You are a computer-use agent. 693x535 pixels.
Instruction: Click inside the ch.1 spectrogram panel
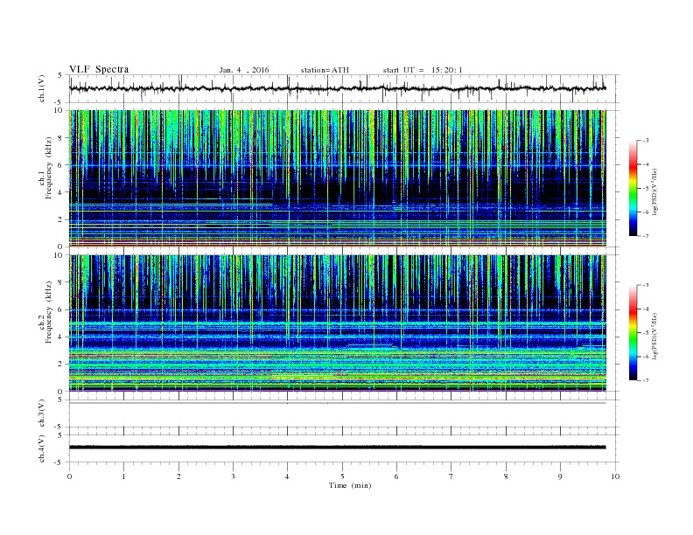click(338, 178)
